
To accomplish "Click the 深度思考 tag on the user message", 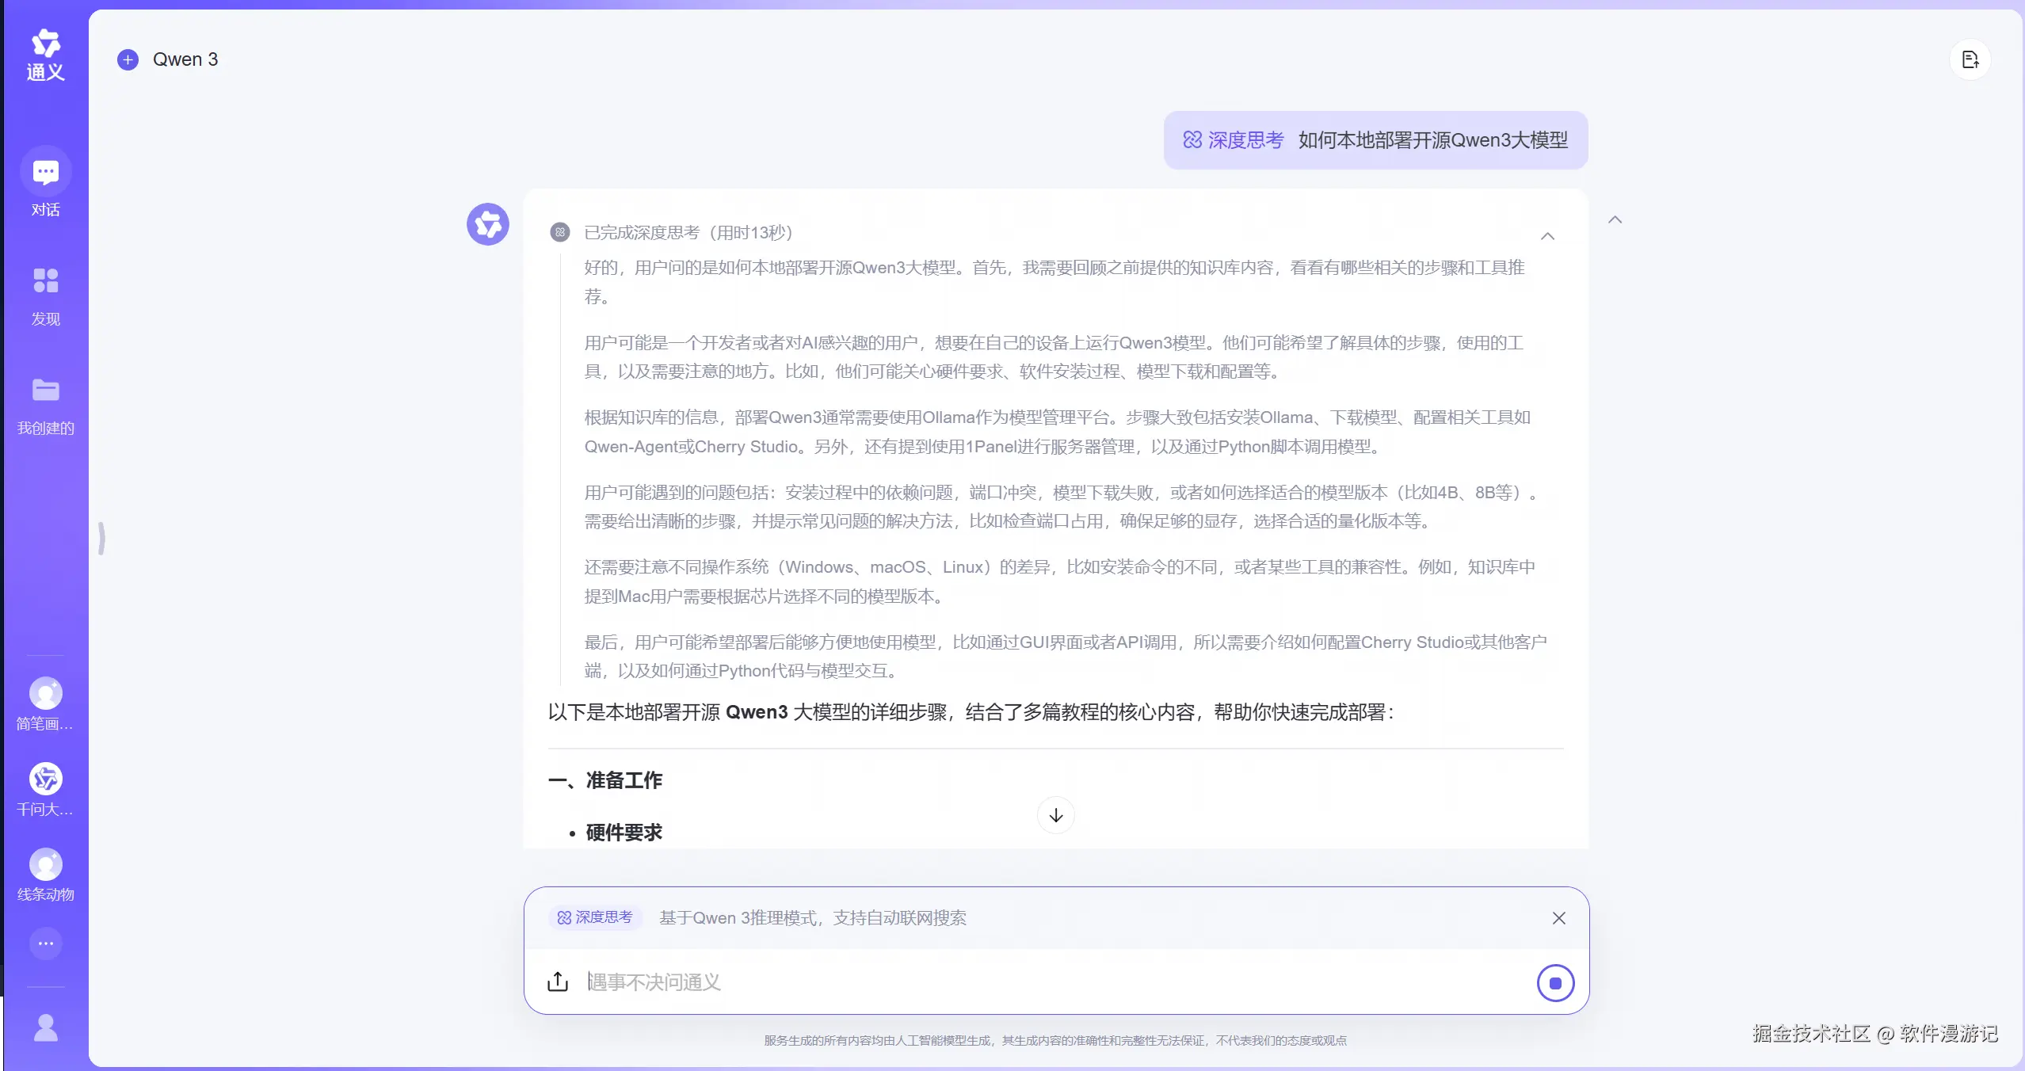I will coord(1233,139).
